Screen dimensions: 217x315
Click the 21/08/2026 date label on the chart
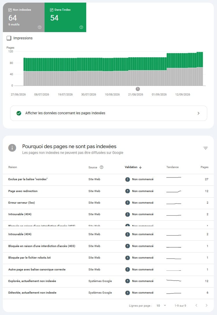[x=136, y=94]
